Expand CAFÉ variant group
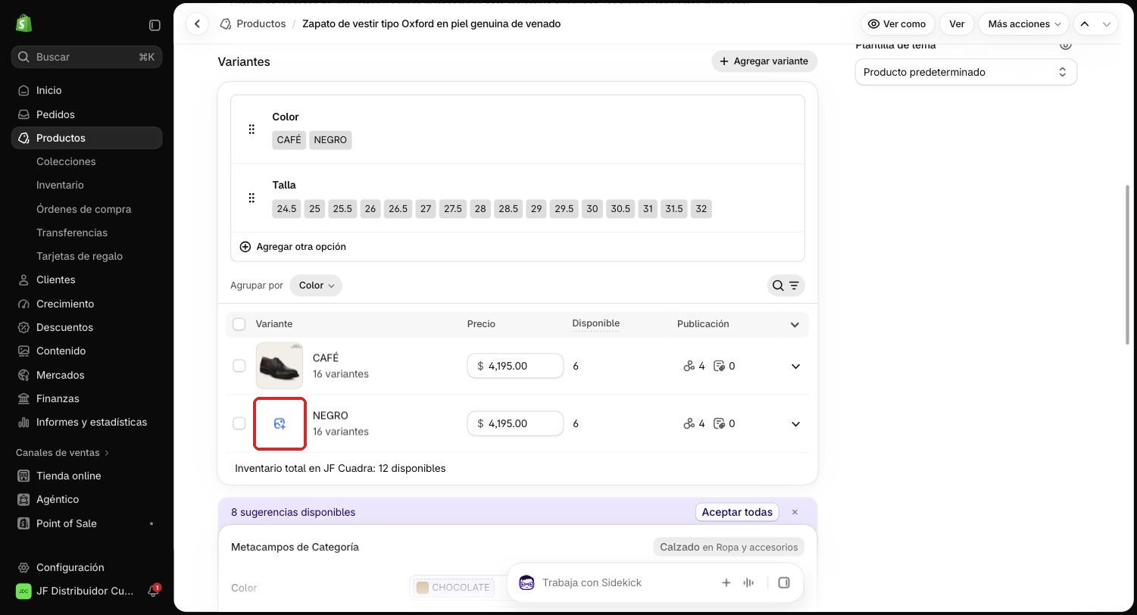Screen dimensions: 1137x615 (795, 366)
